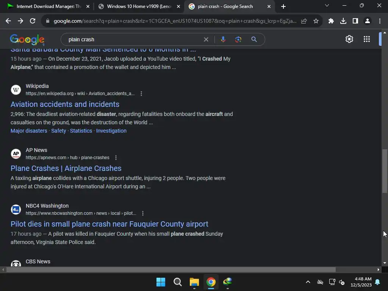
Task: Click the address bar URL
Action: (175, 21)
